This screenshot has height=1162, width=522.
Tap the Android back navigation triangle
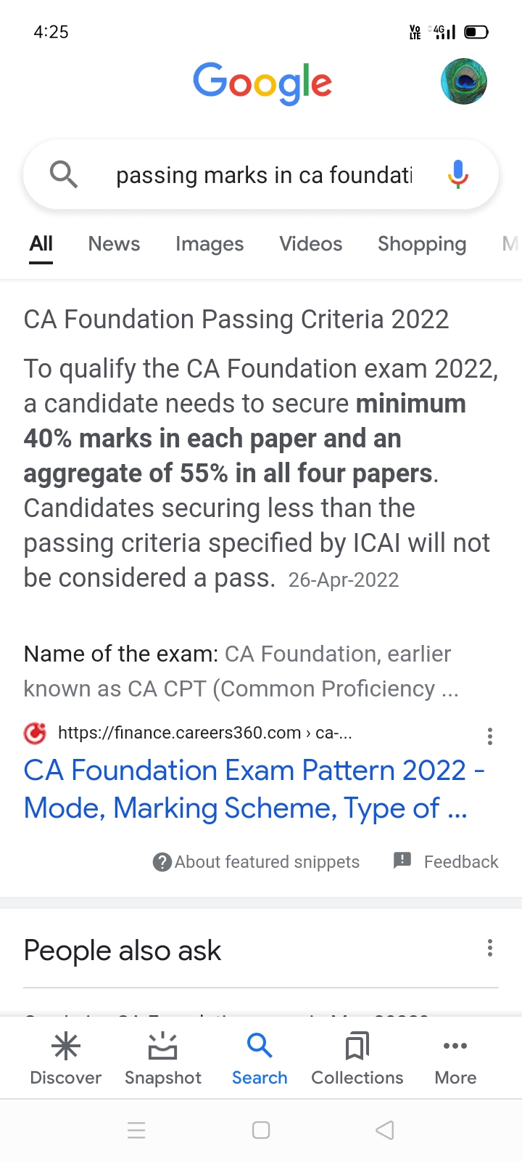tap(385, 1130)
